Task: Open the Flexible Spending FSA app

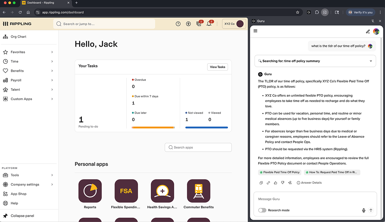Action: coord(126,191)
